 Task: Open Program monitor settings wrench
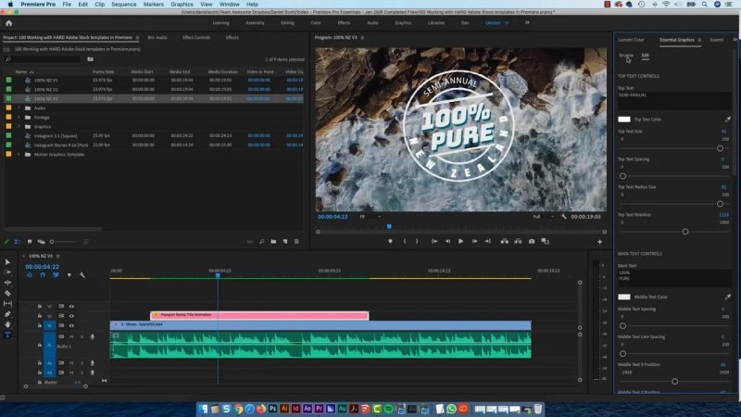click(x=564, y=217)
